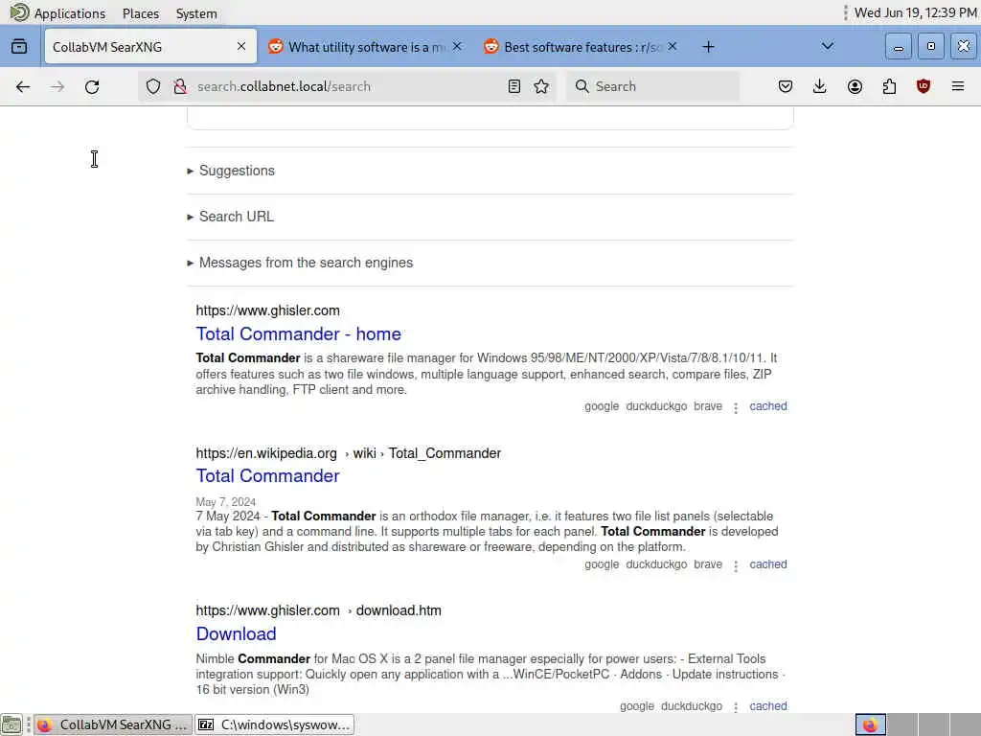Open the Pocket save icon
981x736 pixels.
coord(786,86)
